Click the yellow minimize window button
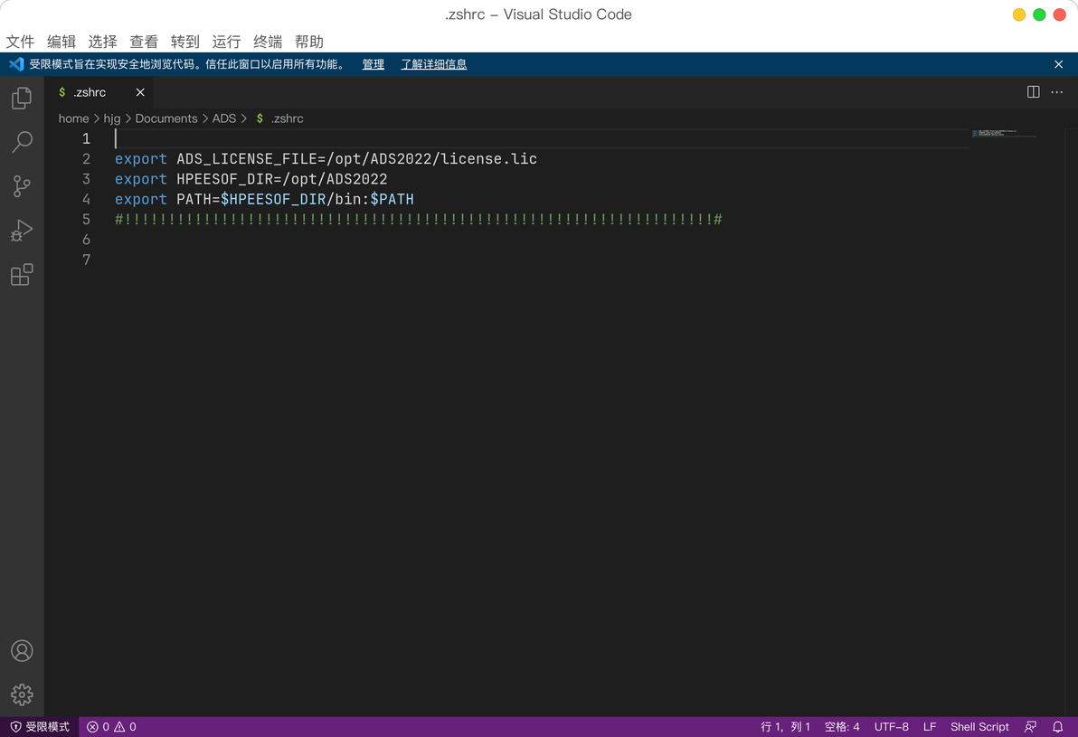This screenshot has width=1078, height=737. 1019,14
